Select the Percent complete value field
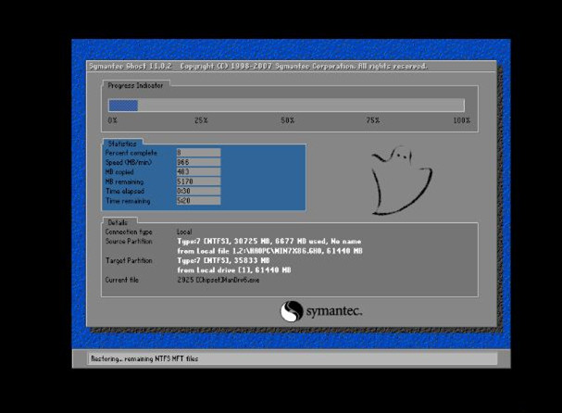The width and height of the screenshot is (562, 413). tap(197, 152)
